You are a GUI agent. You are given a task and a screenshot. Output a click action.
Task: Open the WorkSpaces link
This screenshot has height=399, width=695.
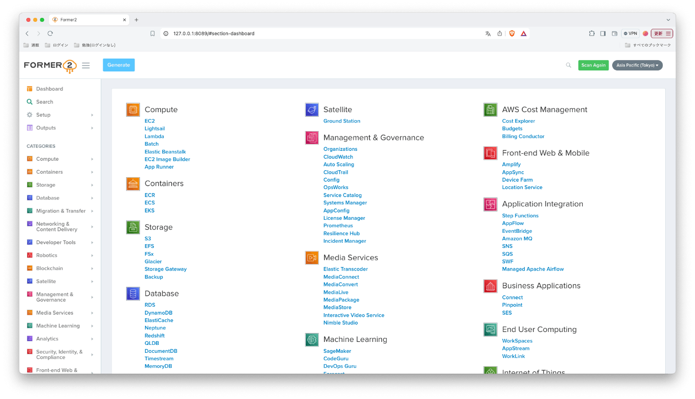517,341
